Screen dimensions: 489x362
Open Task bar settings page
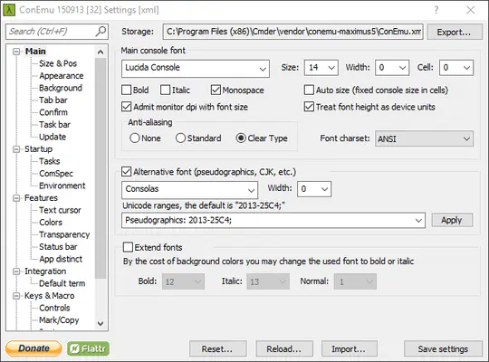click(54, 124)
